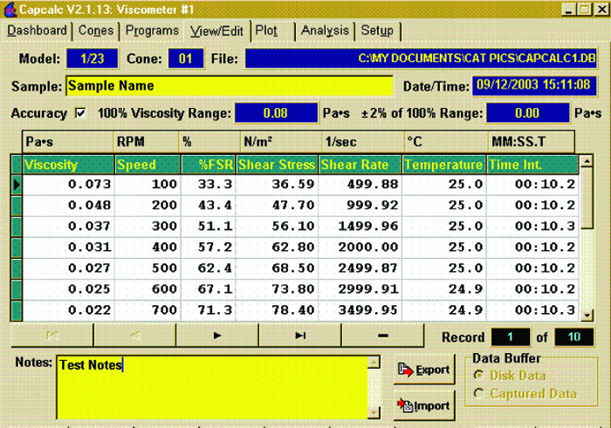Click the MM:SS.T units header cell

pyautogui.click(x=531, y=141)
